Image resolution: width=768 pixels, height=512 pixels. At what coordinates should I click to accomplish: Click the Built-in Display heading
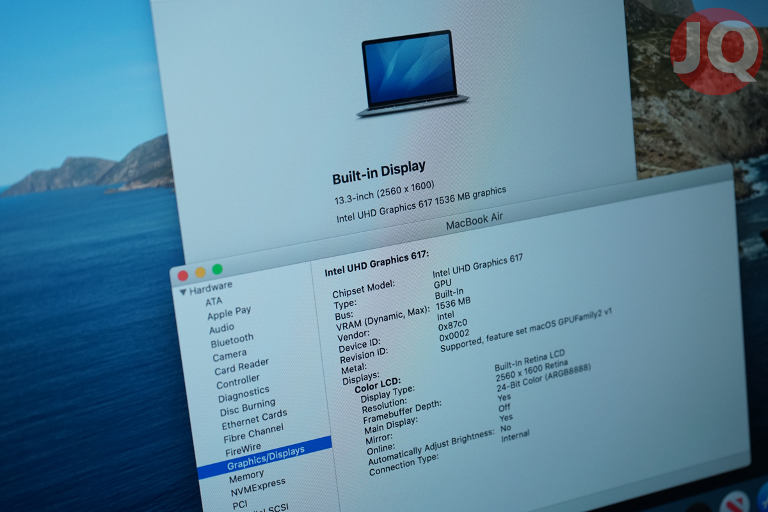coord(379,173)
